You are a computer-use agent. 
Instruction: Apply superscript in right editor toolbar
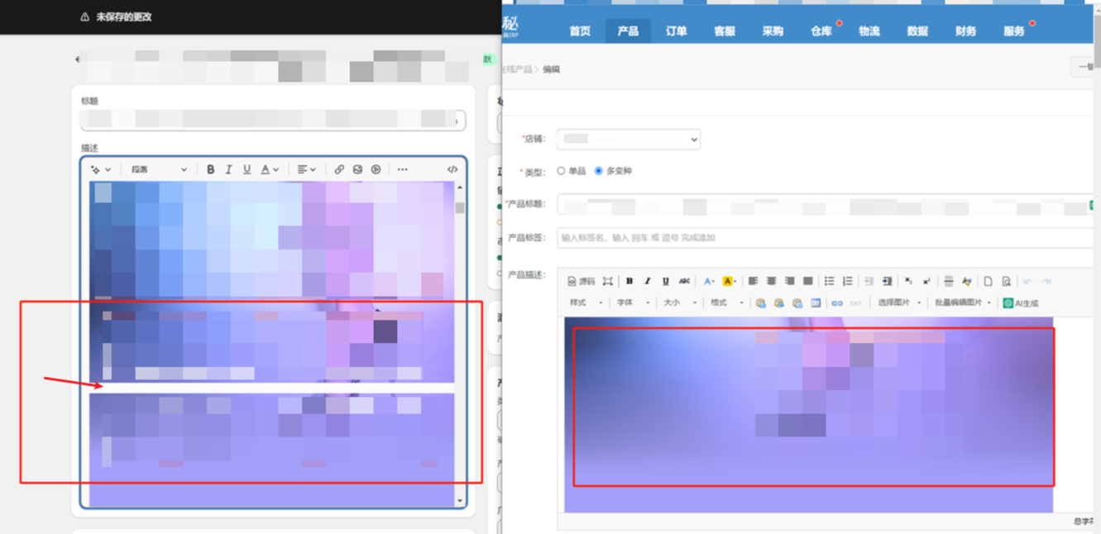[926, 281]
